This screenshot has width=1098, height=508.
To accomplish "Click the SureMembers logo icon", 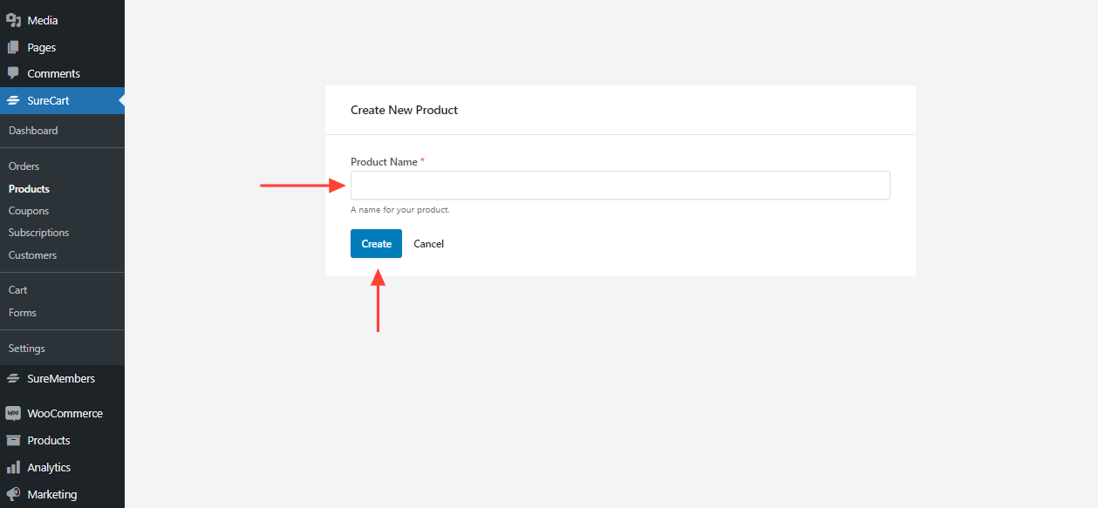I will point(13,379).
